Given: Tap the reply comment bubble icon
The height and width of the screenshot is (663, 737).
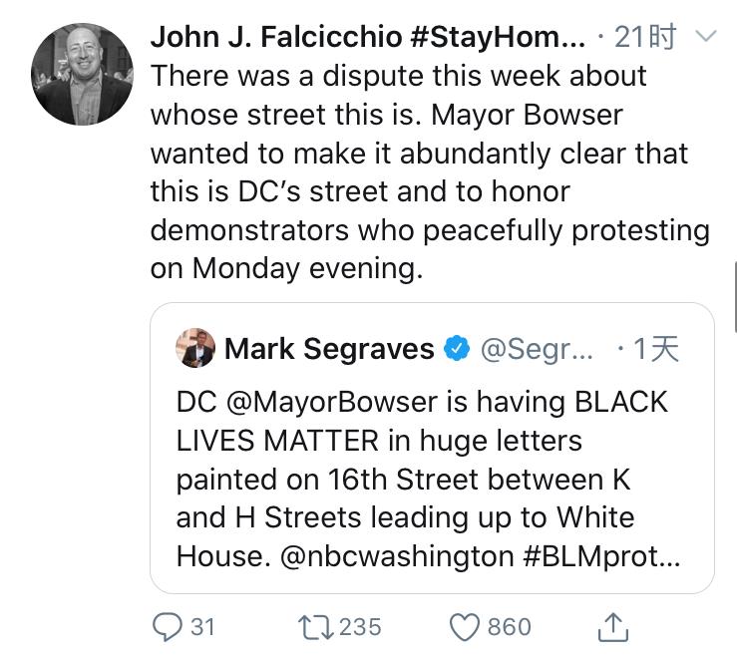Looking at the screenshot, I should click(167, 626).
